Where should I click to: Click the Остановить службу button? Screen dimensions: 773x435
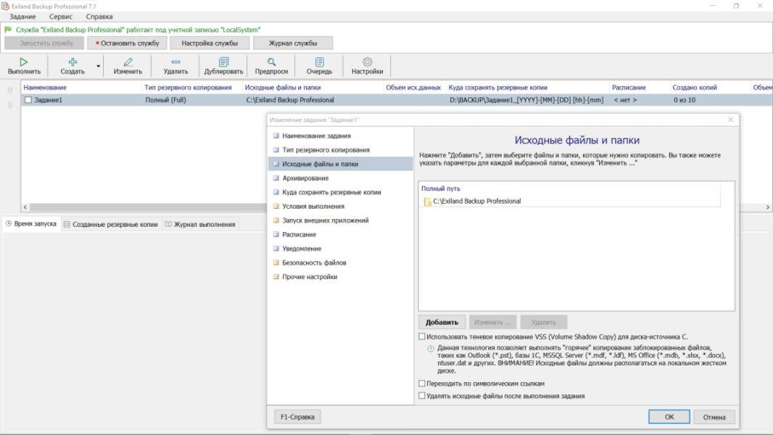[x=128, y=43]
